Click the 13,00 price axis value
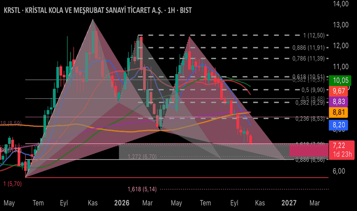This screenshot has width=357, height=211. tap(341, 25)
